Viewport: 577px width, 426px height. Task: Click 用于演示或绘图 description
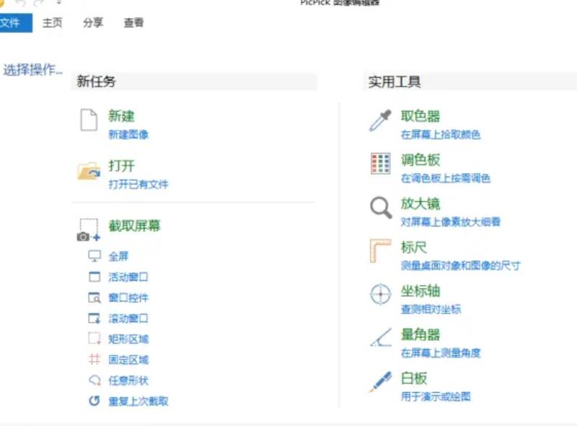(x=436, y=396)
